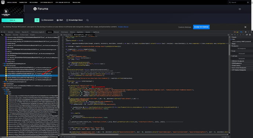This screenshot has width=253, height=138.
Task: Click step over debugger button
Action: [235, 35]
